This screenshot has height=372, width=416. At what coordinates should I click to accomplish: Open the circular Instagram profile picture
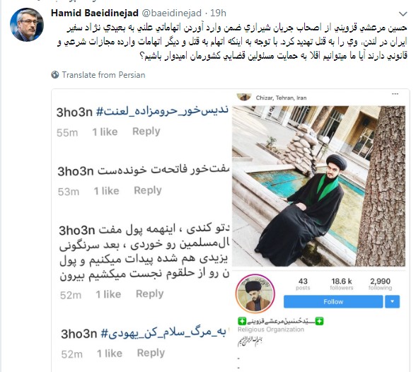[255, 293]
